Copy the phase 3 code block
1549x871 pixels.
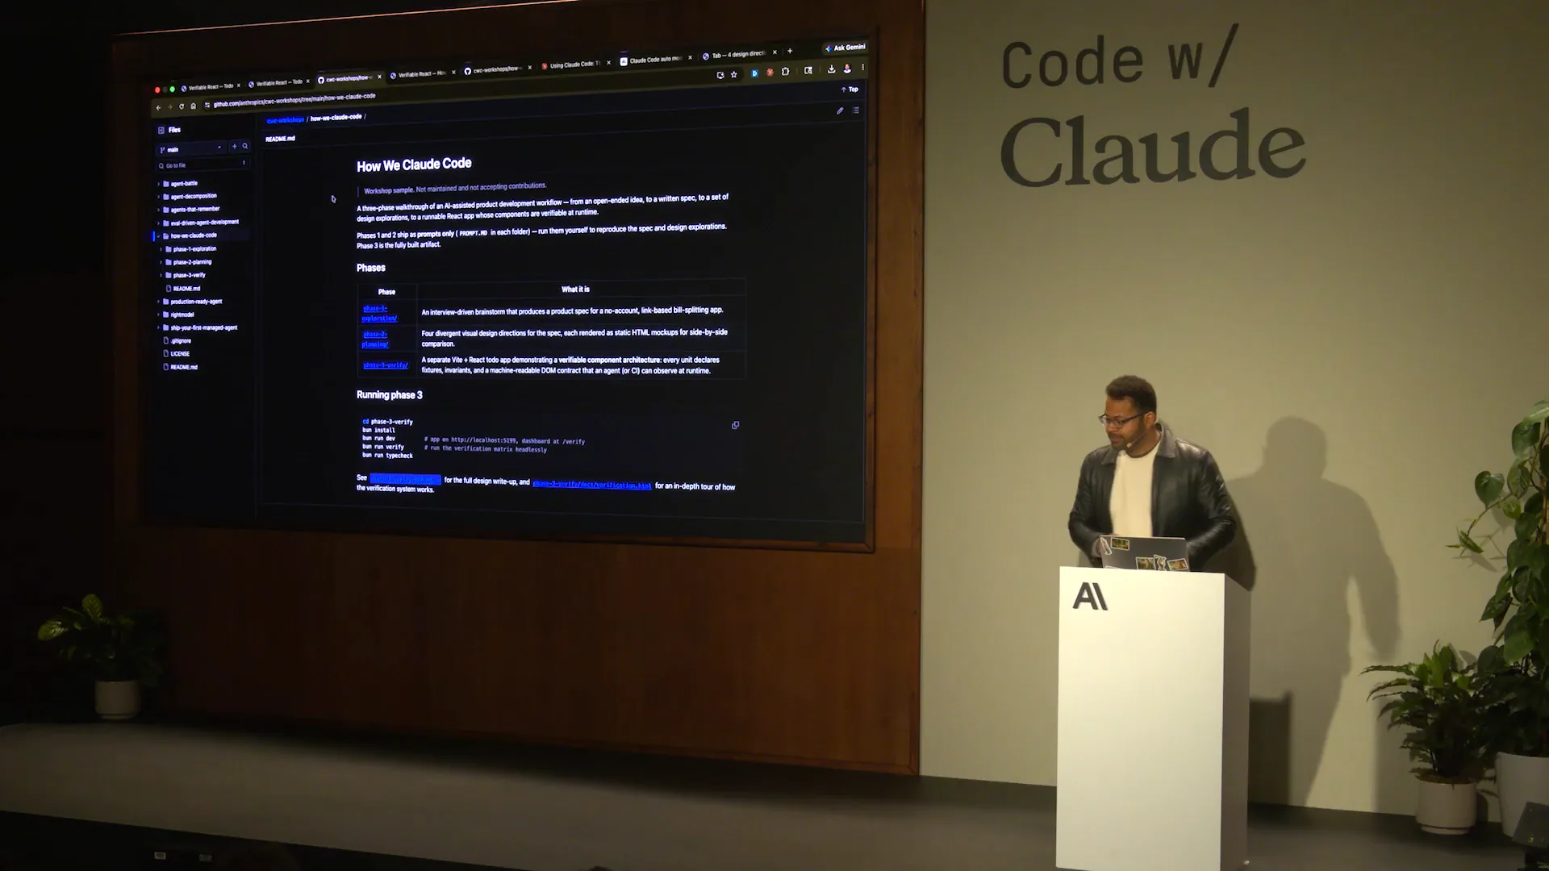[x=735, y=425]
